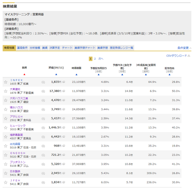This screenshot has height=188, width=194.
Task: Click price note icon beside 1,835円
Action: pyautogui.click(x=64, y=82)
